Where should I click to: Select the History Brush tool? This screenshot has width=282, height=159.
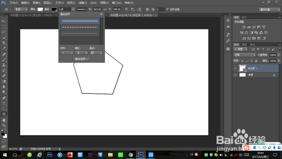(4, 70)
